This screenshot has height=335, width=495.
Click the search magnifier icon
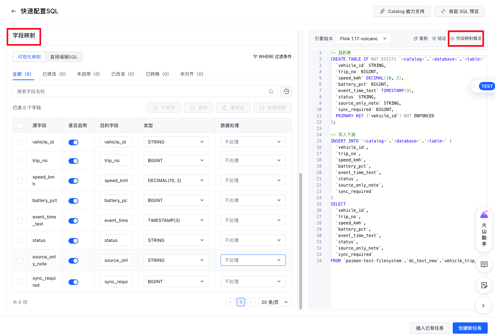point(271,91)
